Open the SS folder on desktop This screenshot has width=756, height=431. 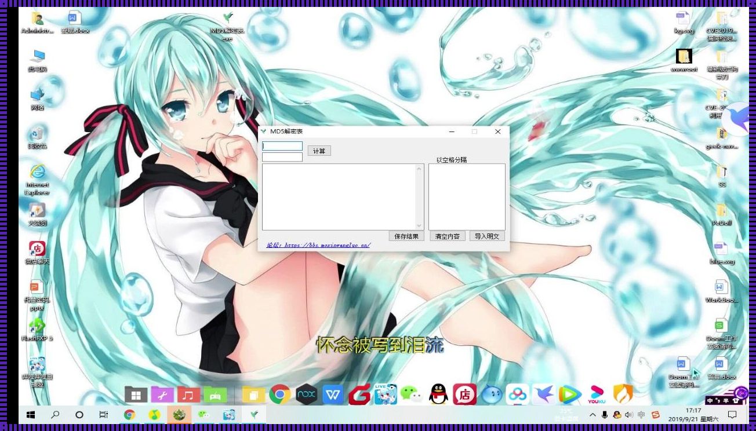pos(722,176)
